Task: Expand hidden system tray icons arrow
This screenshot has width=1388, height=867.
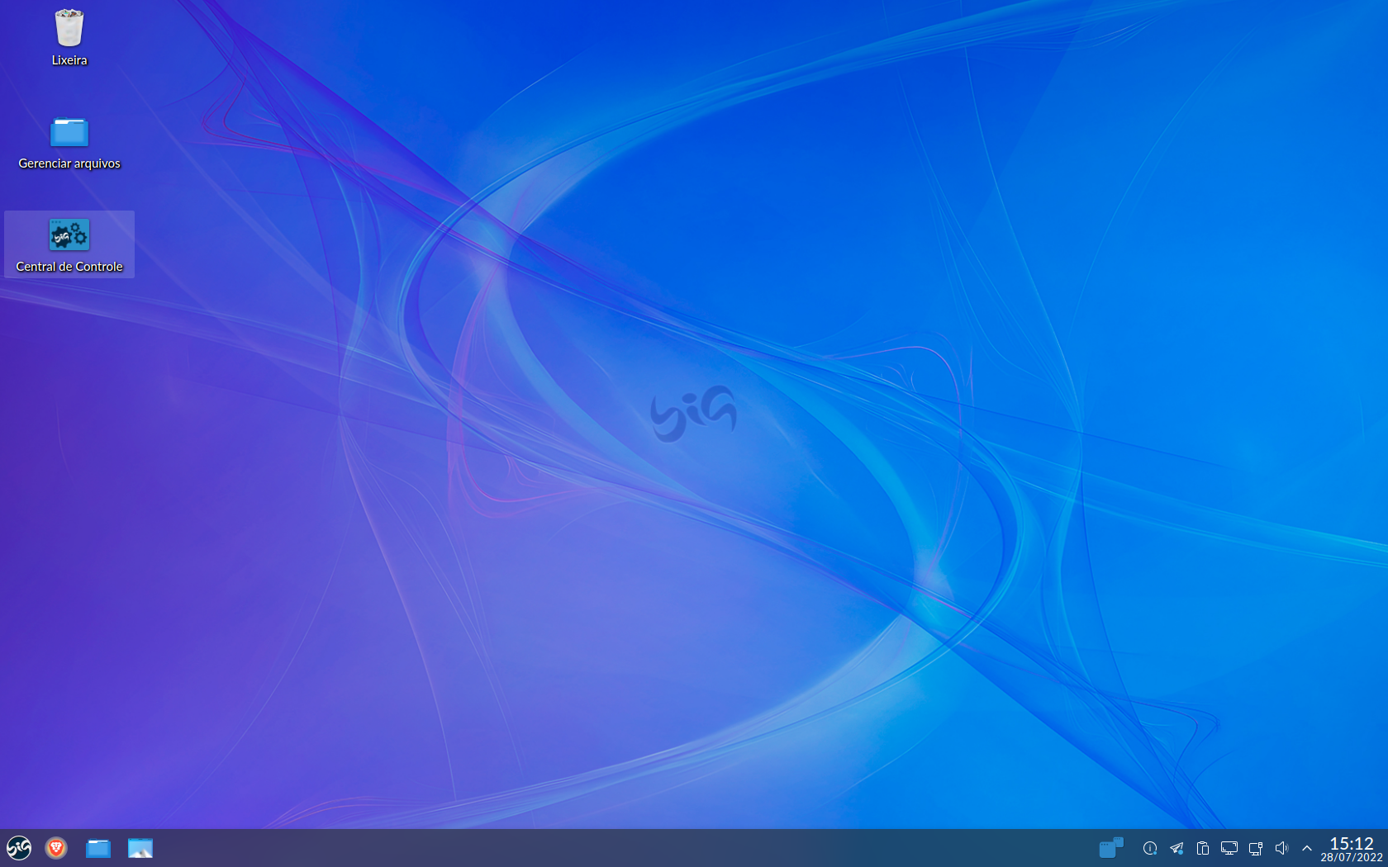Action: [x=1307, y=848]
